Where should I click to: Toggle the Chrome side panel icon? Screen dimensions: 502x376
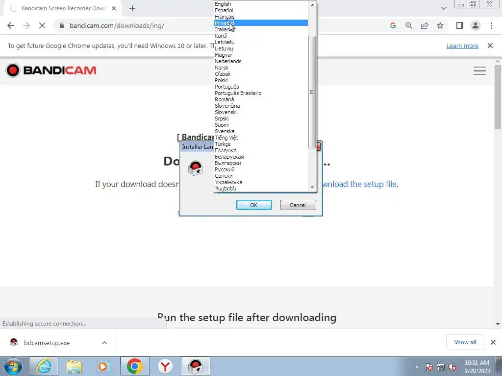(x=460, y=25)
